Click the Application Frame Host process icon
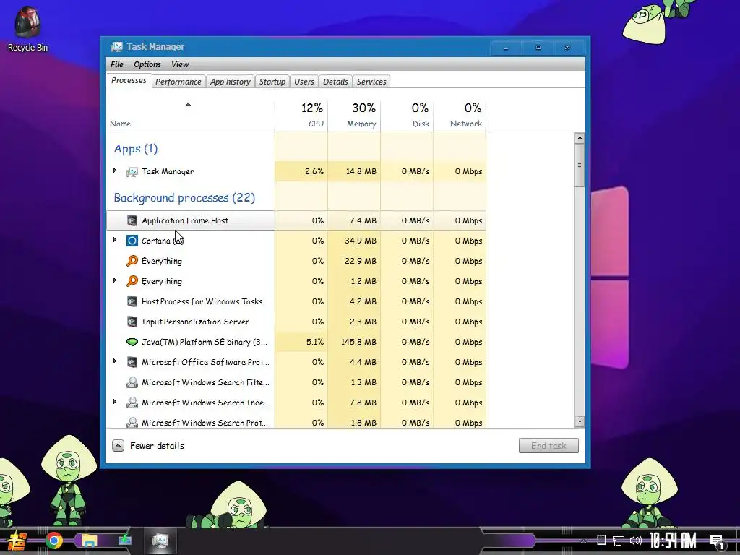 (132, 220)
